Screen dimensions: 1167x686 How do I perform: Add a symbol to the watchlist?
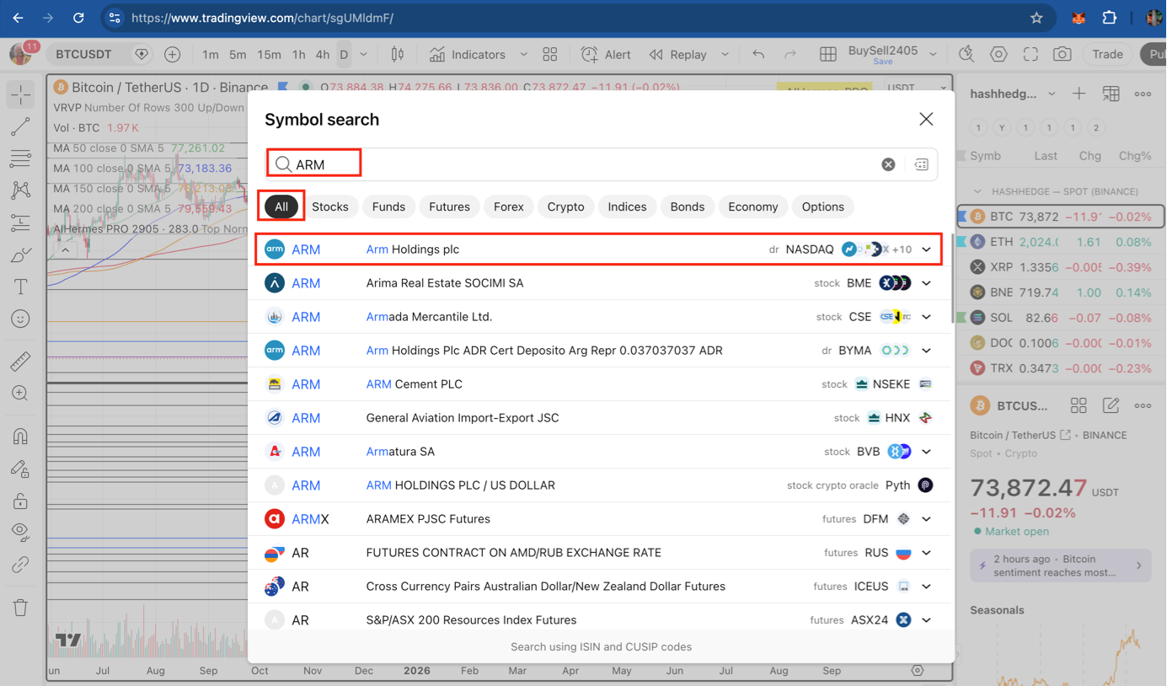pos(1079,94)
